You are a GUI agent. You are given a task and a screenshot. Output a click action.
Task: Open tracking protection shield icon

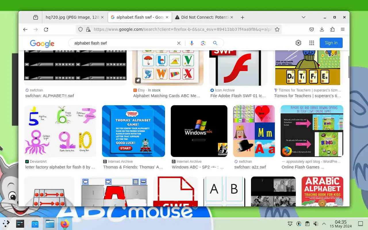point(80,29)
